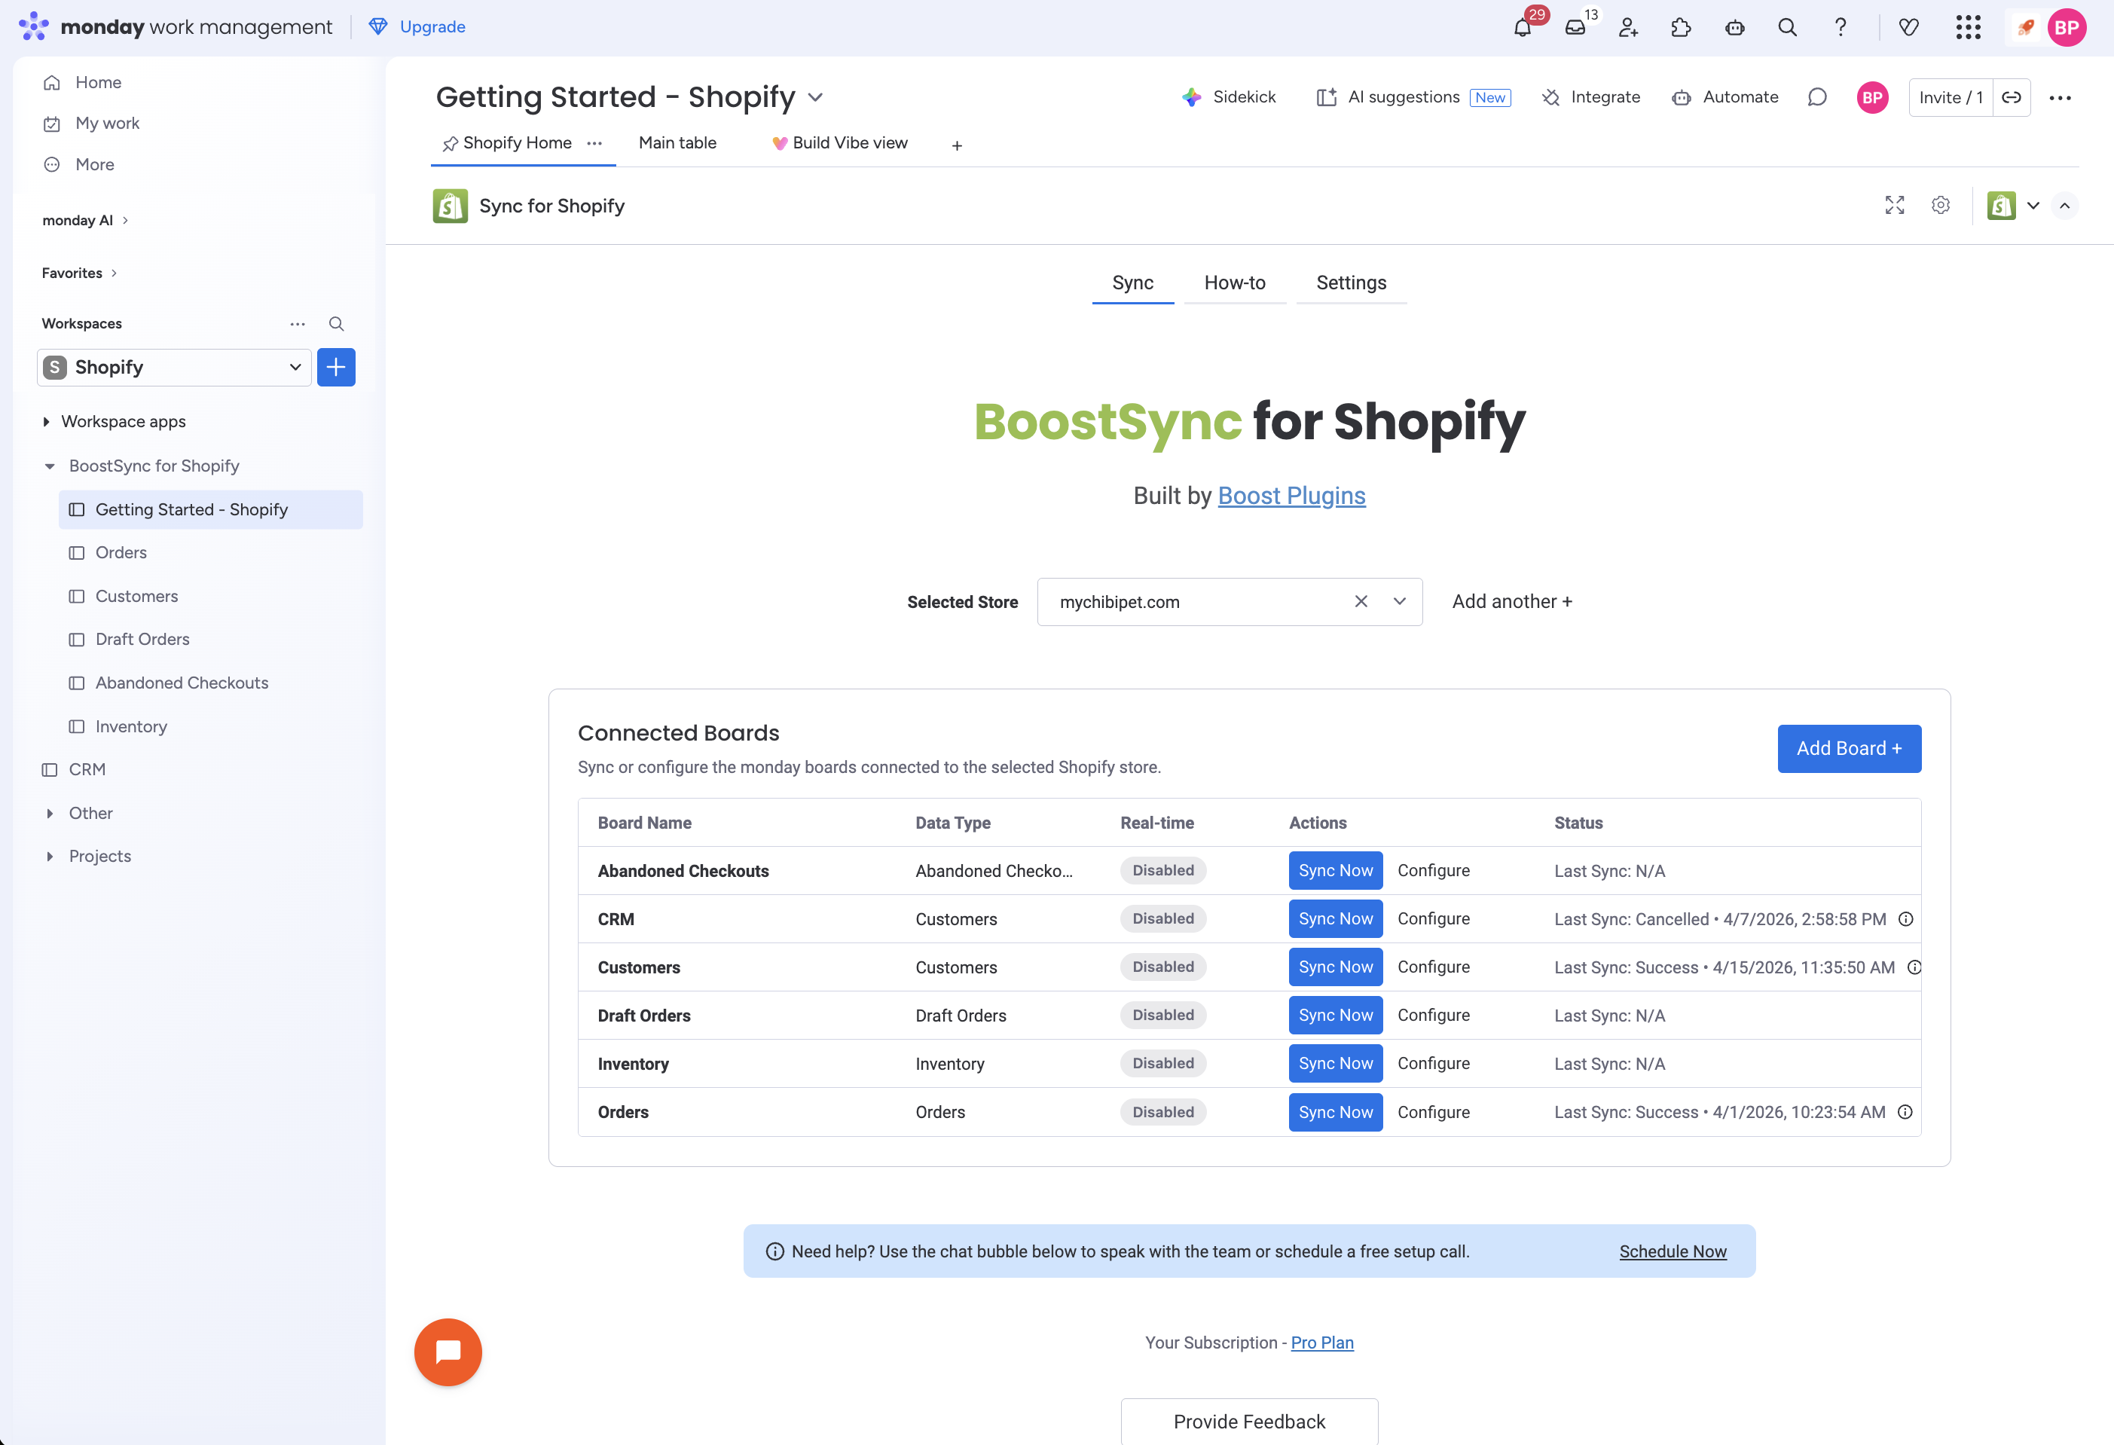Image resolution: width=2114 pixels, height=1445 pixels.
Task: Click the Schedule Now link
Action: pyautogui.click(x=1673, y=1251)
